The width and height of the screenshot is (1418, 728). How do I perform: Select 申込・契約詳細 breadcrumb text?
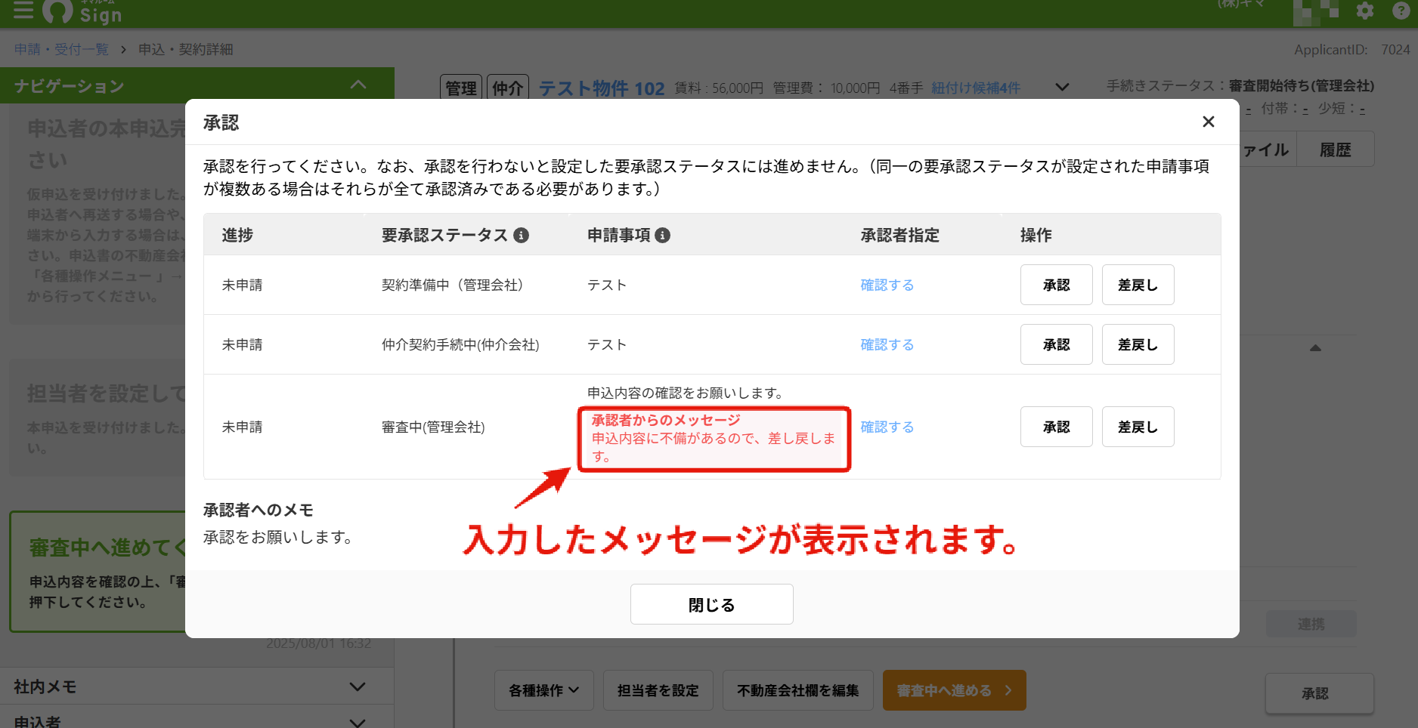(x=186, y=49)
